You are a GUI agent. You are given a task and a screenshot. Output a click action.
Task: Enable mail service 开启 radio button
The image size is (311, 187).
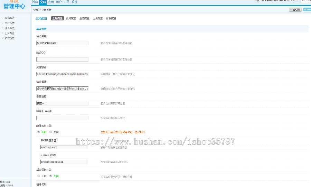39,132
